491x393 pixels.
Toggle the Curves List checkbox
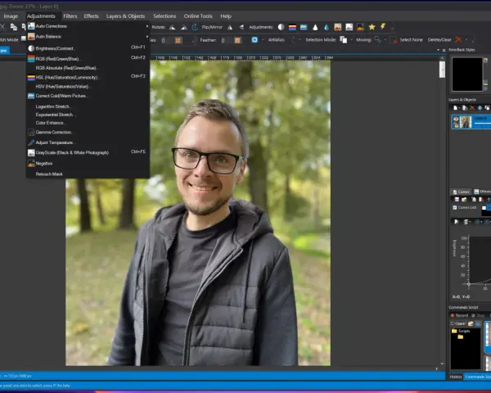tap(455, 207)
